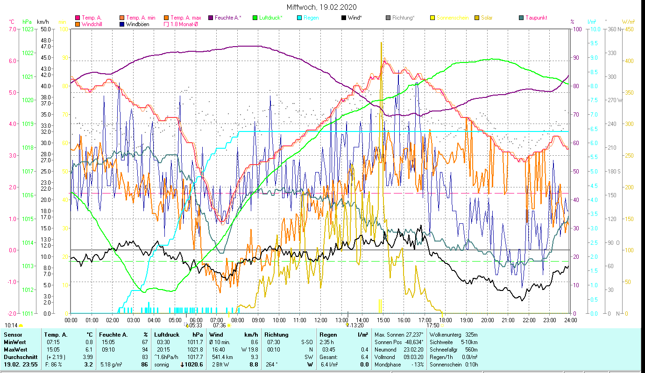Click the current pressure value 1020.6
This screenshot has width=645, height=373.
[x=195, y=365]
